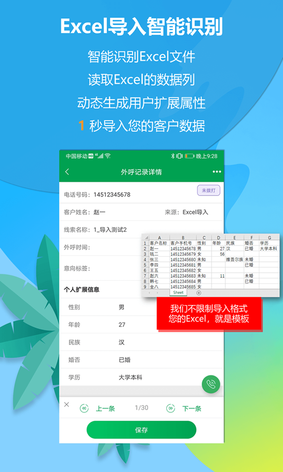Tap the 性别 value 男
This screenshot has width=283, height=472.
pos(121,307)
